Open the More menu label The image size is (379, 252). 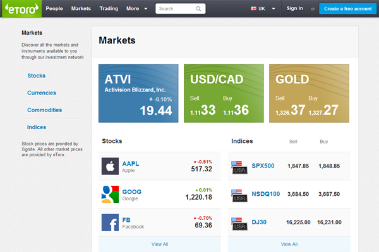point(133,8)
